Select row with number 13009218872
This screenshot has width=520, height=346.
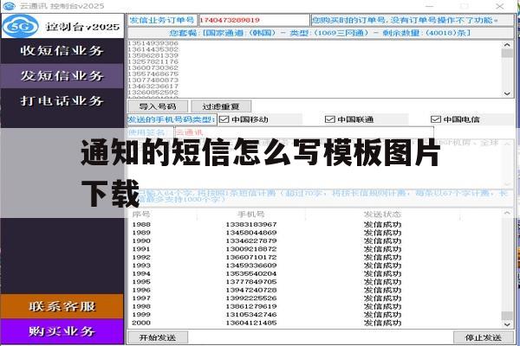pos(315,249)
